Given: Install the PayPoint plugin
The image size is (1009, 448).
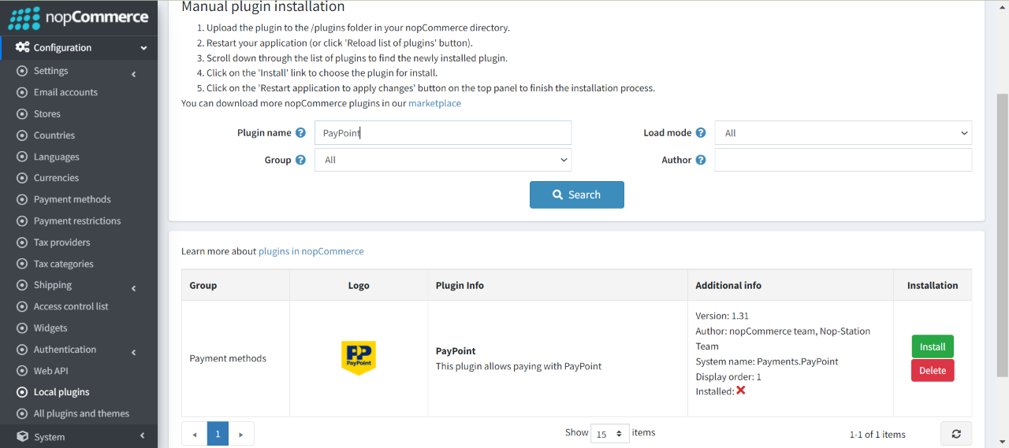Looking at the screenshot, I should (933, 346).
